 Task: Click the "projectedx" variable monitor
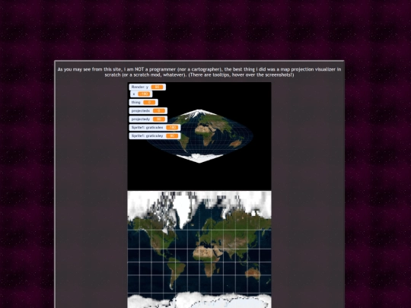148,111
